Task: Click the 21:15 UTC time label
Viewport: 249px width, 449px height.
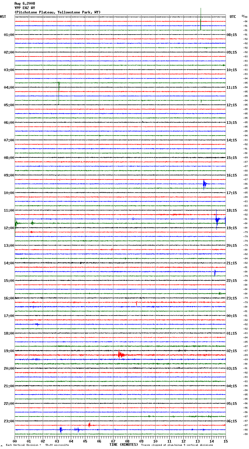Action: click(232, 263)
